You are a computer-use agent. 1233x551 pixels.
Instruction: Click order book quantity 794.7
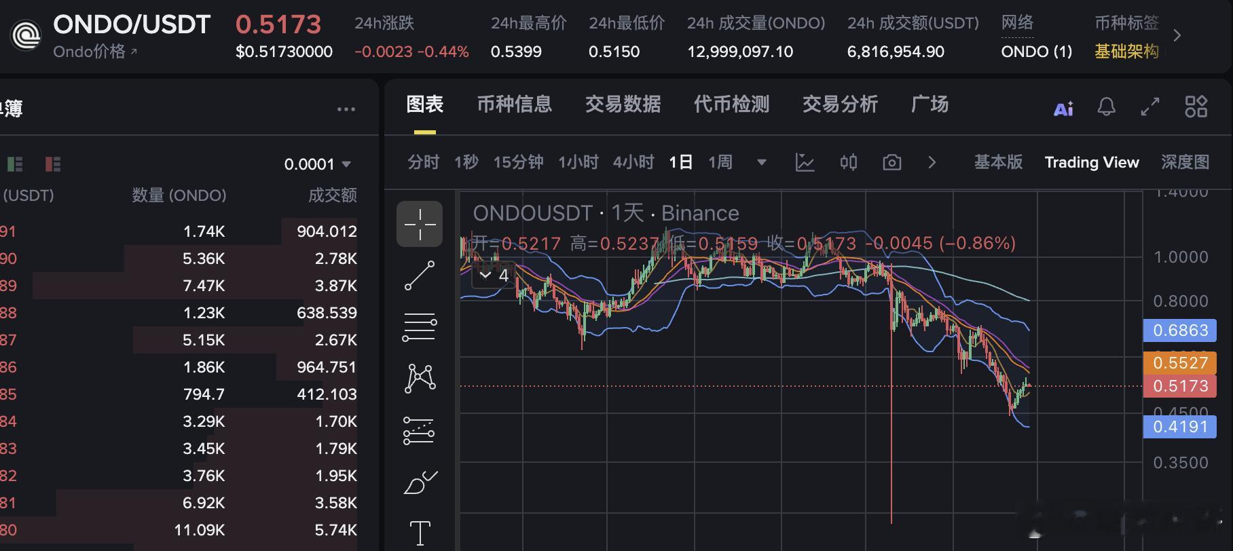pos(204,394)
